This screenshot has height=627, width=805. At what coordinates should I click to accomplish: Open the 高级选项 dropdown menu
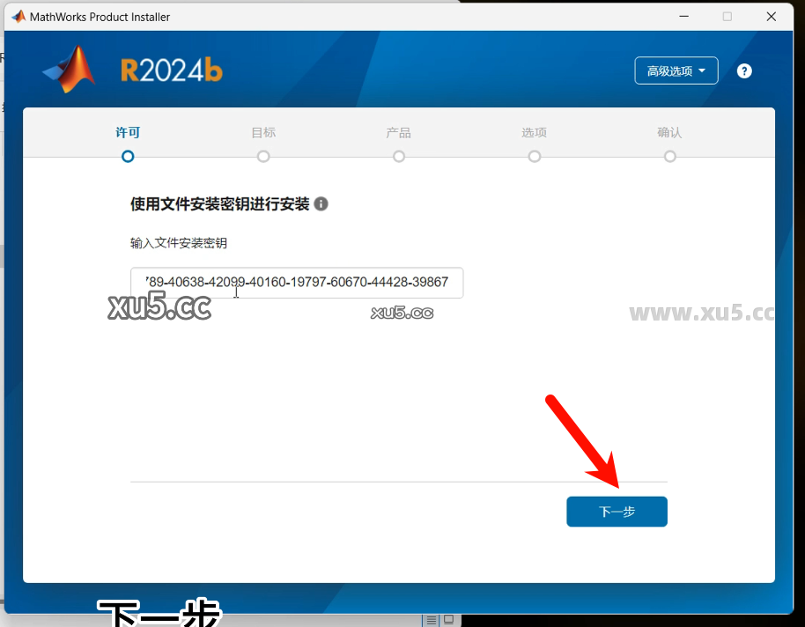coord(676,70)
